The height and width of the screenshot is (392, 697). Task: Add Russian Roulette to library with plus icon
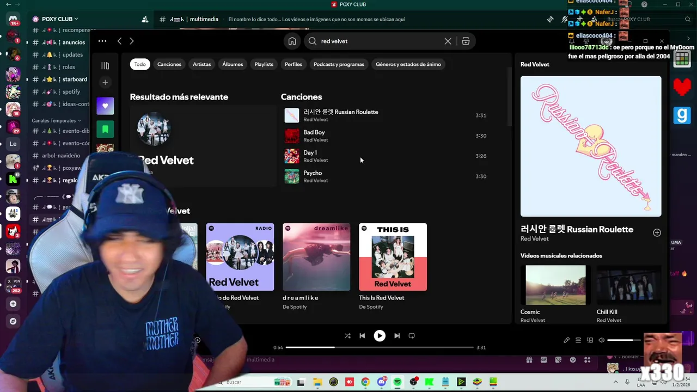(x=657, y=232)
